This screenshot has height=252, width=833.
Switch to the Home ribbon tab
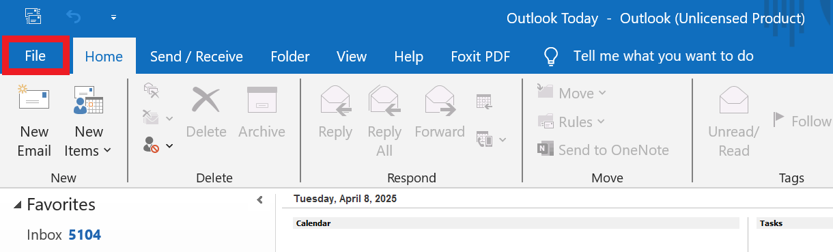tap(104, 57)
